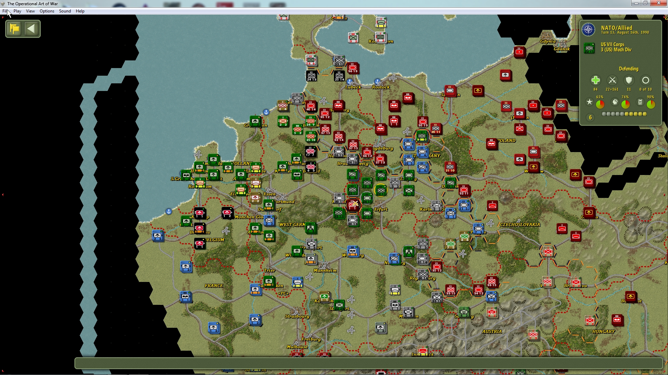Select red unit numbered 32 11

point(464,190)
